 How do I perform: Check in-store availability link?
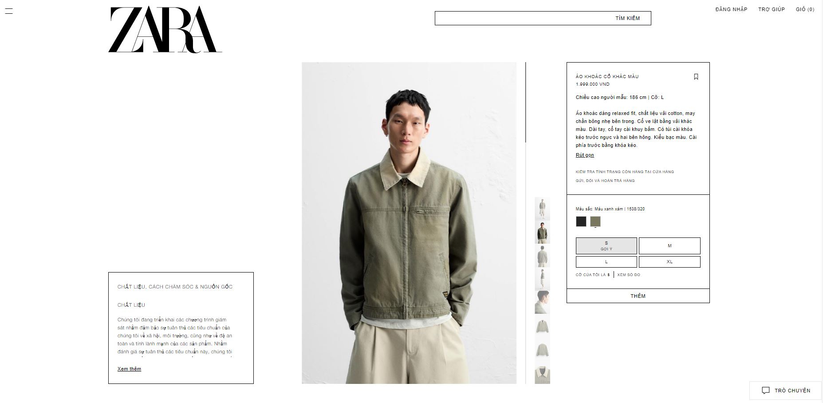click(x=625, y=172)
